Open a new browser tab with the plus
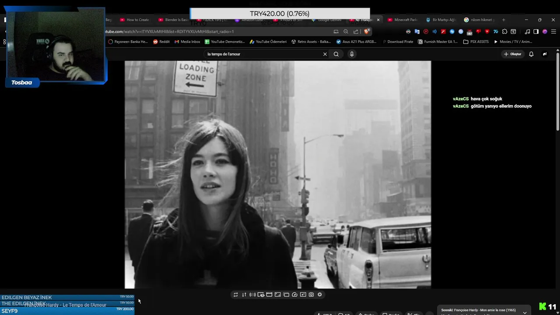Viewport: 560px width, 315px height. tap(504, 20)
